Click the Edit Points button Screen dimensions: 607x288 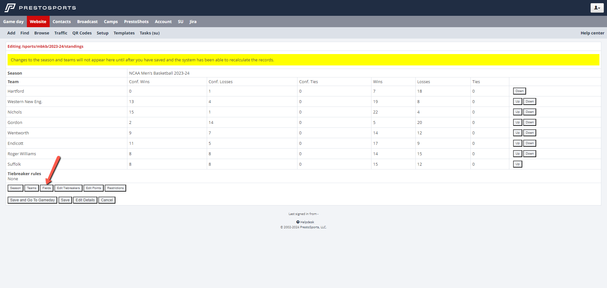(94, 188)
